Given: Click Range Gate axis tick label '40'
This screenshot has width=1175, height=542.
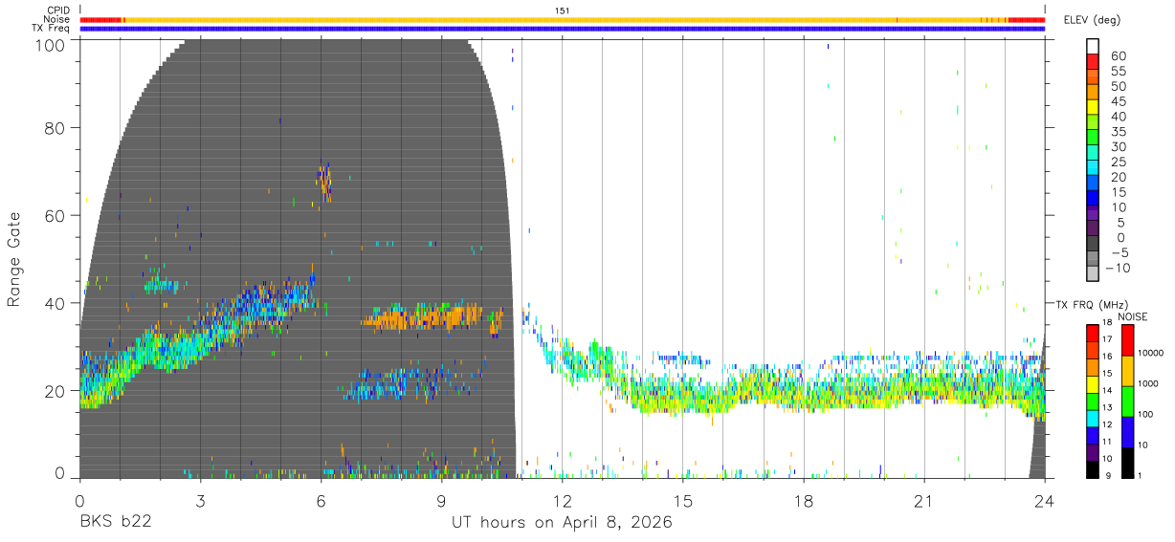Looking at the screenshot, I should (x=56, y=303).
